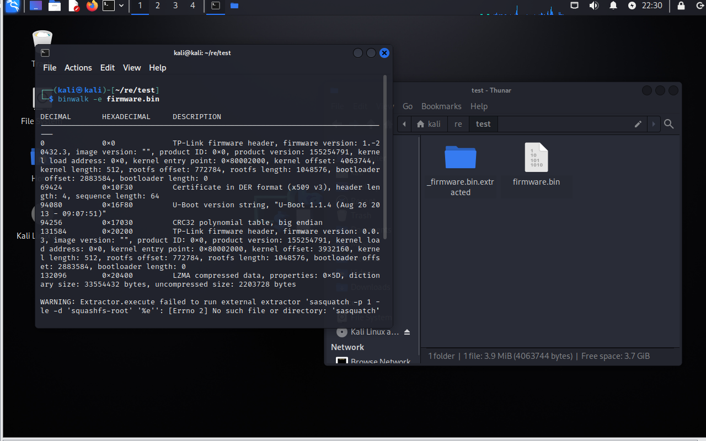Click the path bar left scroll arrow
This screenshot has width=706, height=441.
[x=404, y=124]
